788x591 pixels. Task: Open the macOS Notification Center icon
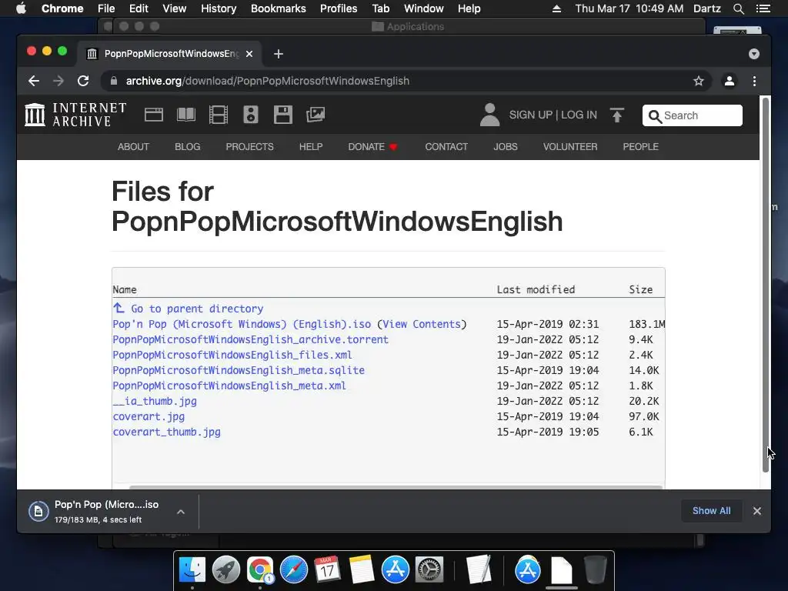pos(763,8)
